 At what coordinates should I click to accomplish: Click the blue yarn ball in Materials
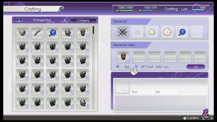pos(182,32)
